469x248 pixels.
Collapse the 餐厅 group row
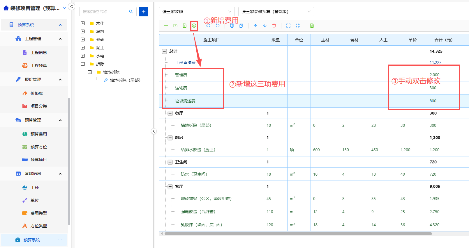170,113
